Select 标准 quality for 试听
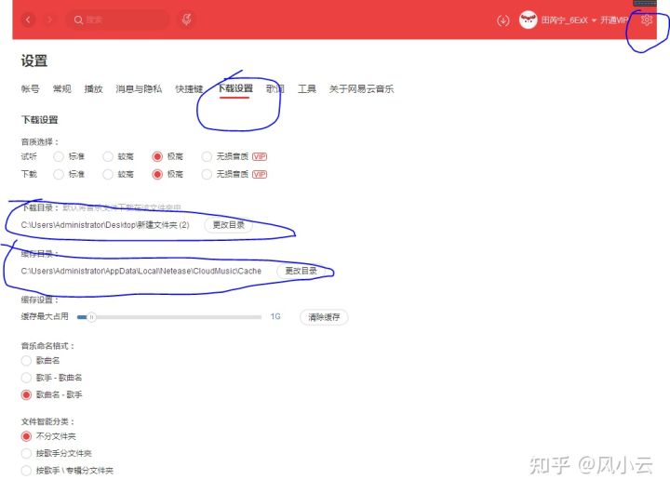670x493 pixels. click(59, 157)
